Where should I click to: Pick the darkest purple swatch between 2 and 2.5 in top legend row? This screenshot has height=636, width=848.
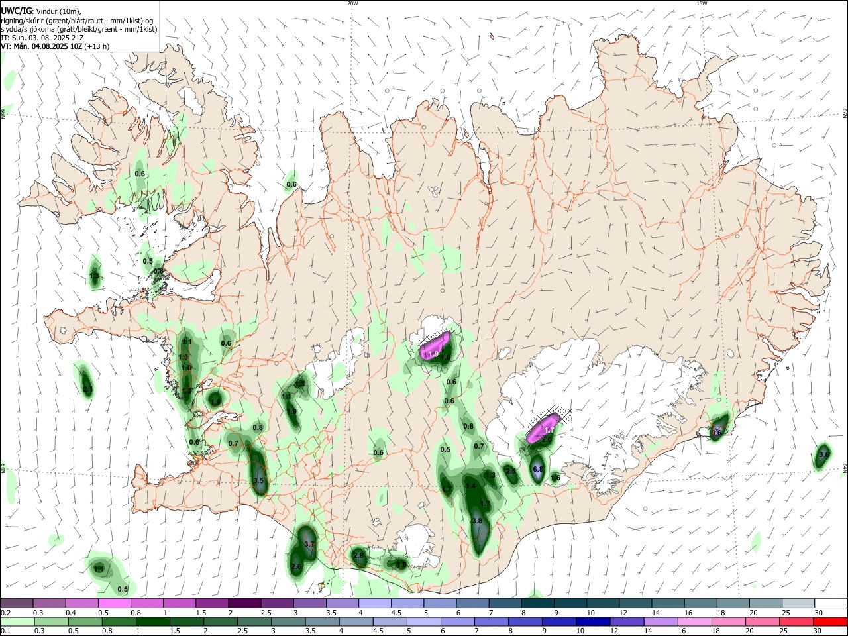pyautogui.click(x=244, y=604)
